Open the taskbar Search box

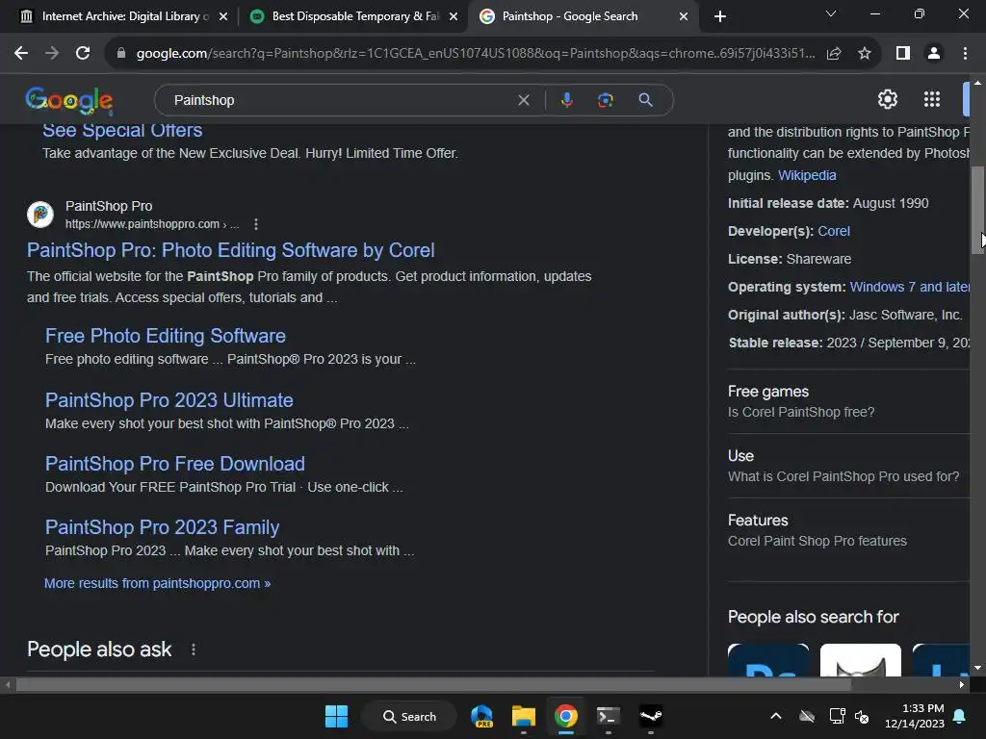pyautogui.click(x=409, y=716)
